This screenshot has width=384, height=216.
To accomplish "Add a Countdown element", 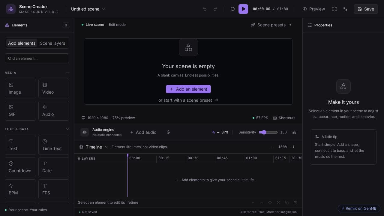I will [x=20, y=167].
